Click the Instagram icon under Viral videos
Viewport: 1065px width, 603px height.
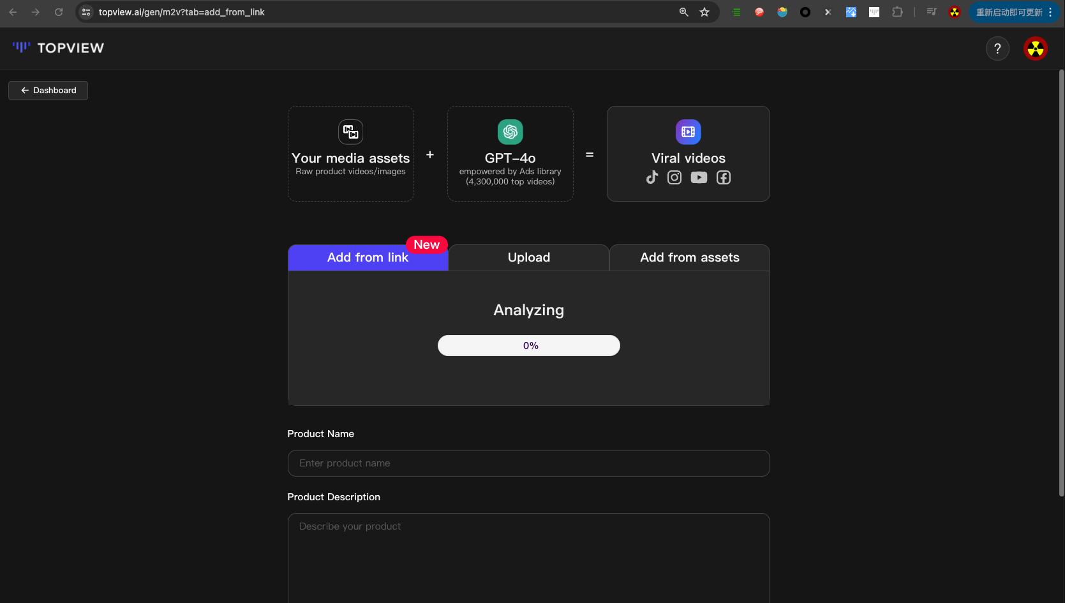pos(674,177)
